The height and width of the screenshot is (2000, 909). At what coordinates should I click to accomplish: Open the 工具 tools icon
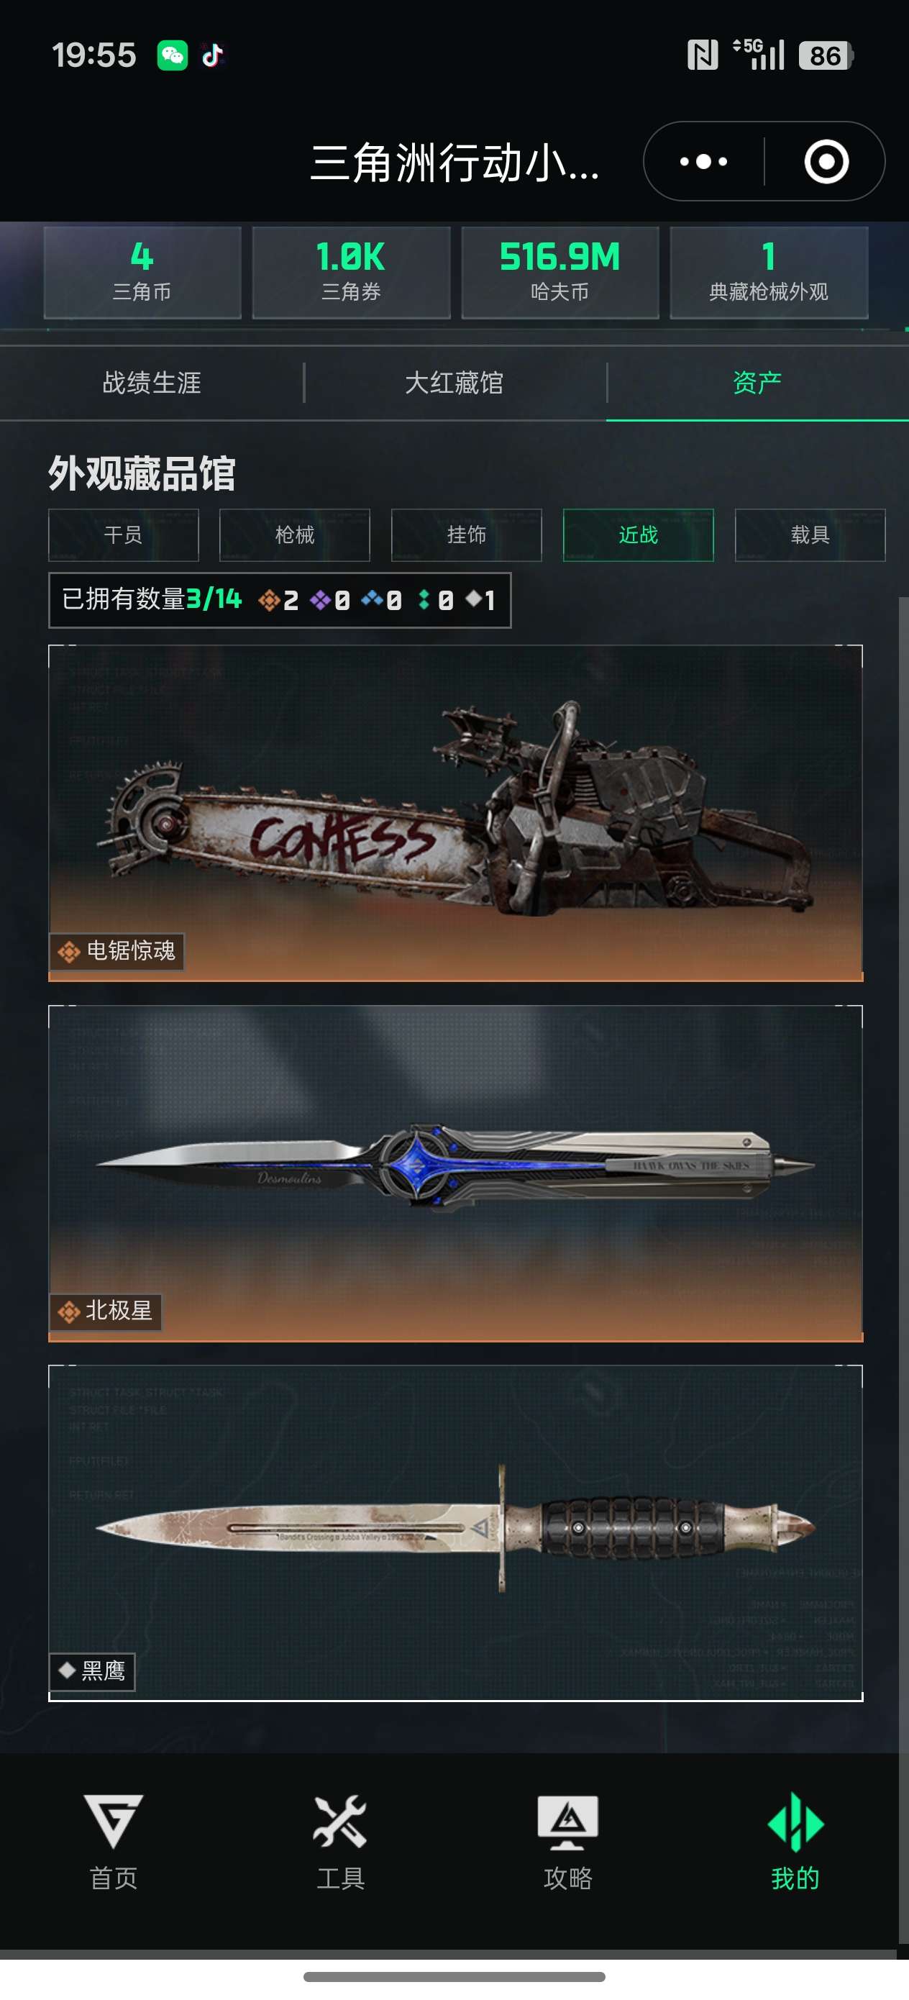pos(340,1841)
